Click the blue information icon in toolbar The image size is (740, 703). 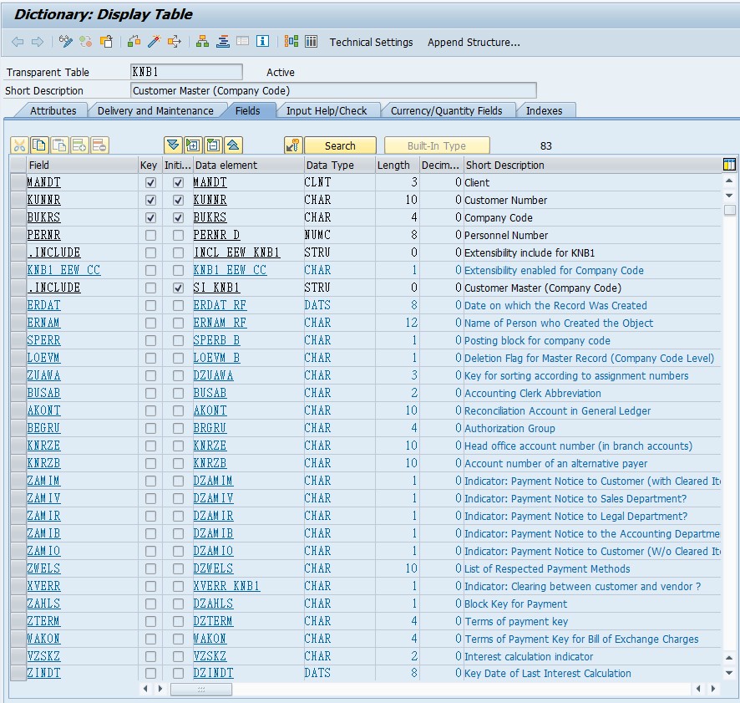[262, 42]
